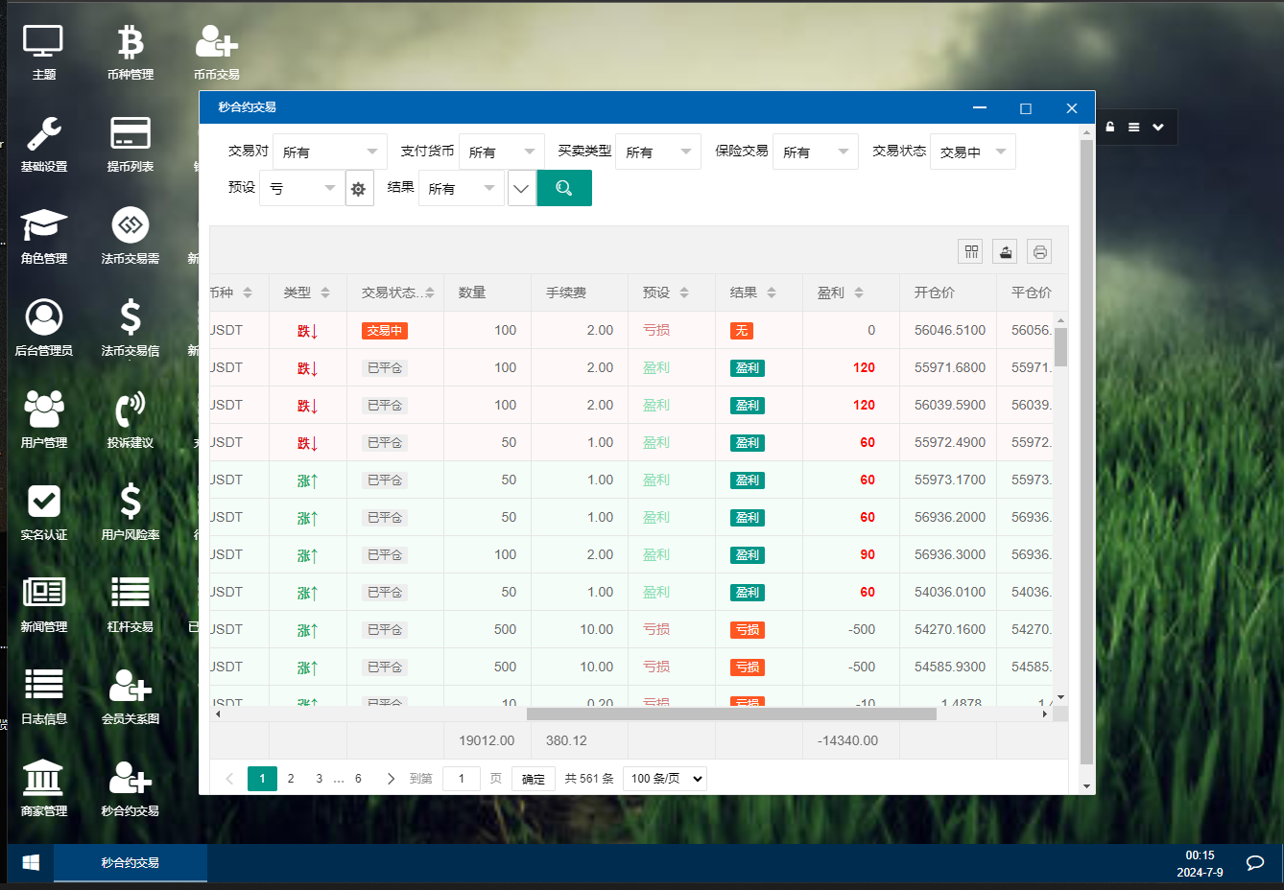Click the 确定 page jump button
The image size is (1284, 890).
(533, 779)
